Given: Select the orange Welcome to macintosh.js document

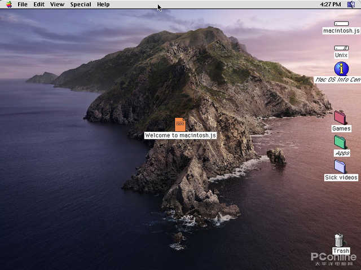Looking at the screenshot, I should pyautogui.click(x=180, y=125).
